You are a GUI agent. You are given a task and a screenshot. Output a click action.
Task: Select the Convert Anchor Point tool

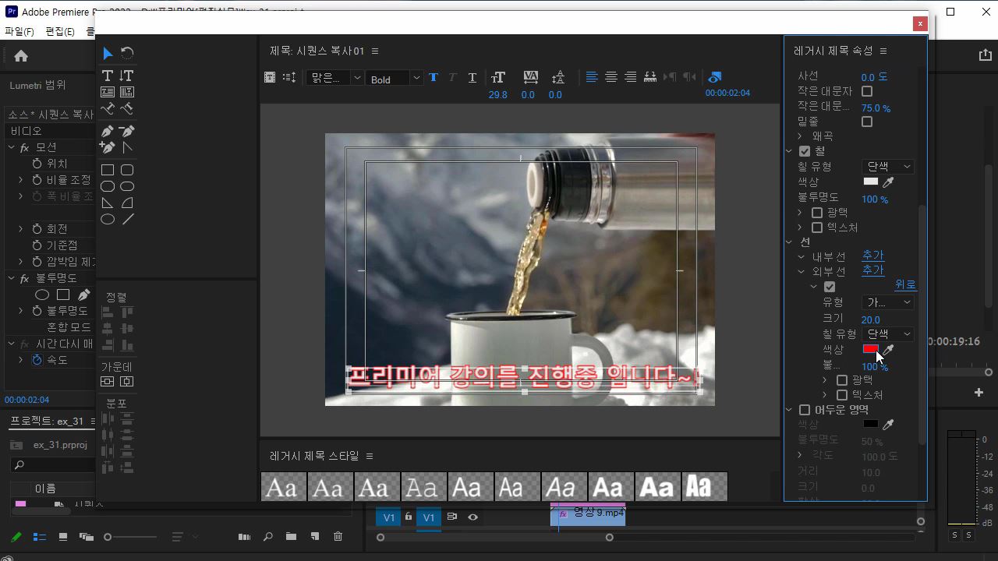click(127, 147)
